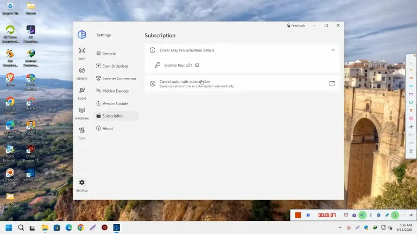This screenshot has width=417, height=234.
Task: Select Subscription settings tab
Action: [116, 116]
